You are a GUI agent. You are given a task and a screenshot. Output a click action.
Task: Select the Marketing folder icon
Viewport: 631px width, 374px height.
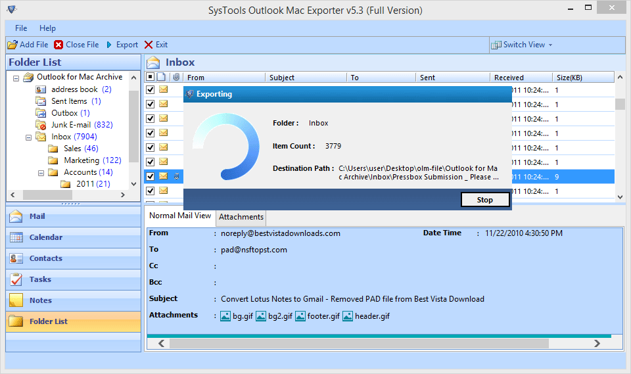click(53, 160)
